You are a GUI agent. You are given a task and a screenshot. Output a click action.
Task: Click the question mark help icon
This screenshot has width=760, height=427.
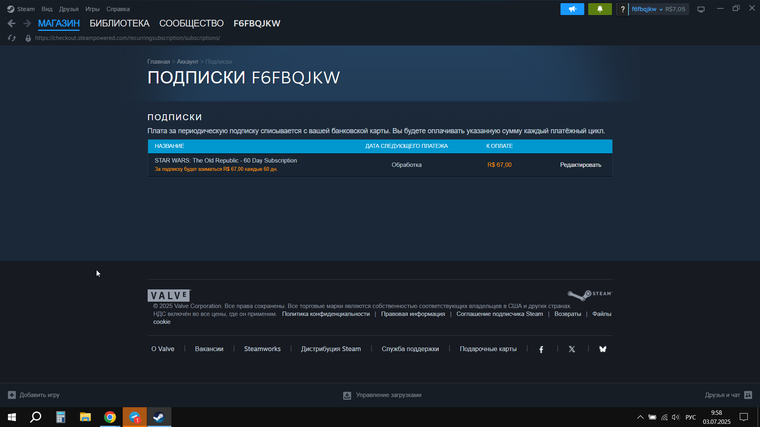tap(623, 9)
